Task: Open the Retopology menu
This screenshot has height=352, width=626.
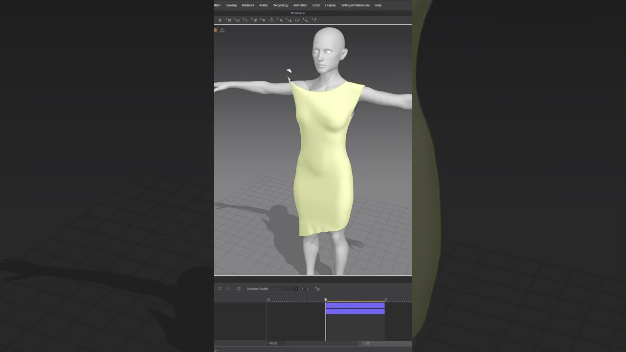Action: tap(281, 5)
